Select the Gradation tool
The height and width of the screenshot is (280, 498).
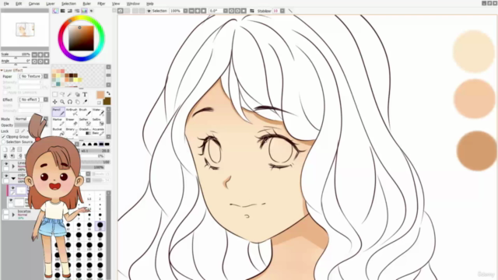(85, 131)
